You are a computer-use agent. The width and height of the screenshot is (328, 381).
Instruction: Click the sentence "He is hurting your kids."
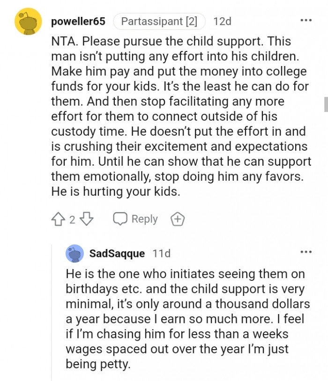115,191
